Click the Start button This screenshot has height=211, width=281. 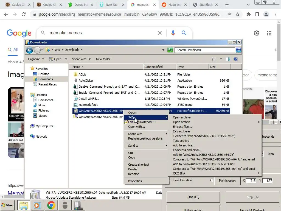(7, 205)
